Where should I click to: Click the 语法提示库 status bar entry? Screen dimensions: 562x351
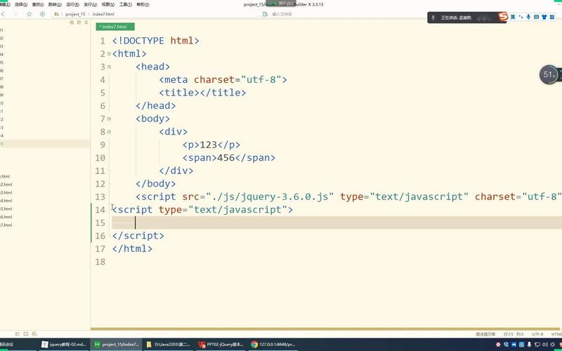485,334
